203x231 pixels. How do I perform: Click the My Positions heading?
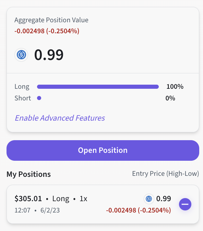[x=28, y=174]
